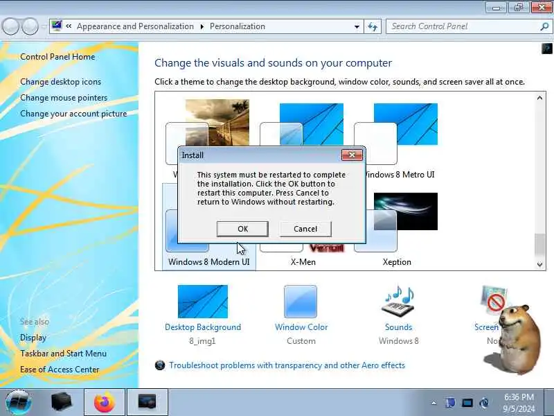Click the Forward navigation button
Viewport: 554px width, 416px height.
[x=30, y=26]
